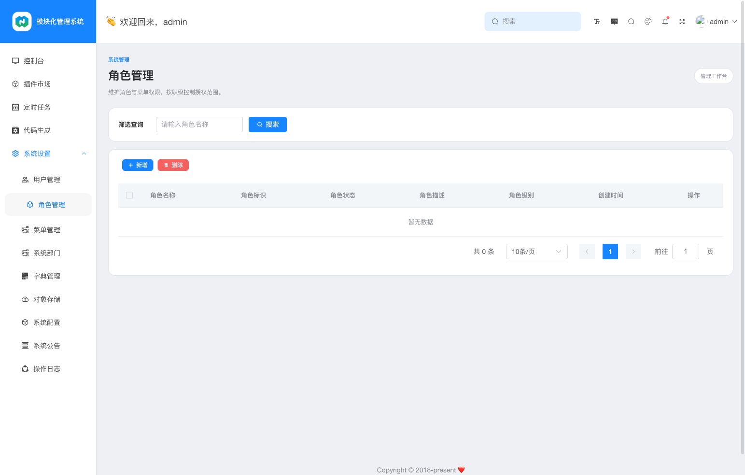The height and width of the screenshot is (475, 745).
Task: Click the admin avatar image
Action: click(701, 22)
